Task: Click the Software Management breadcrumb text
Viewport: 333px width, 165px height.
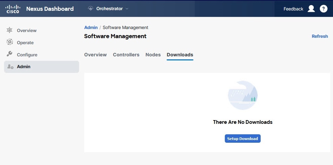Action: pos(125,28)
